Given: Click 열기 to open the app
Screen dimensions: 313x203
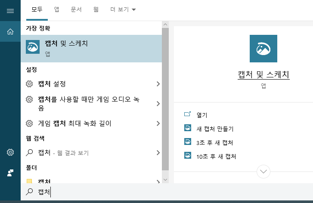Looking at the screenshot, I should click(202, 115).
